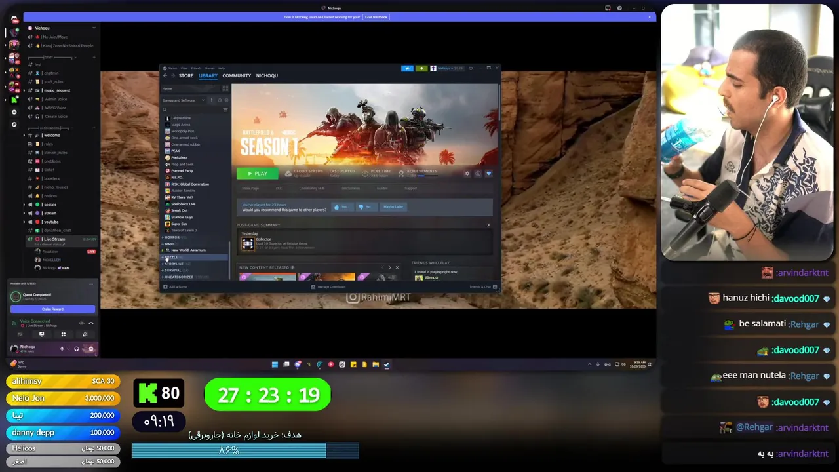Click Maybe Later on the recommendation prompt
839x472 pixels.
point(393,206)
